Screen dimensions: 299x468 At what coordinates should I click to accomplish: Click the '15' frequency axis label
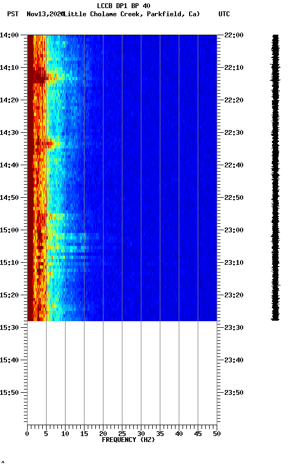pos(84,434)
